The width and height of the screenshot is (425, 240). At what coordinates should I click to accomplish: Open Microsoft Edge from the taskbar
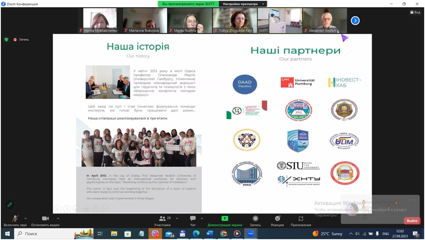coord(196,233)
